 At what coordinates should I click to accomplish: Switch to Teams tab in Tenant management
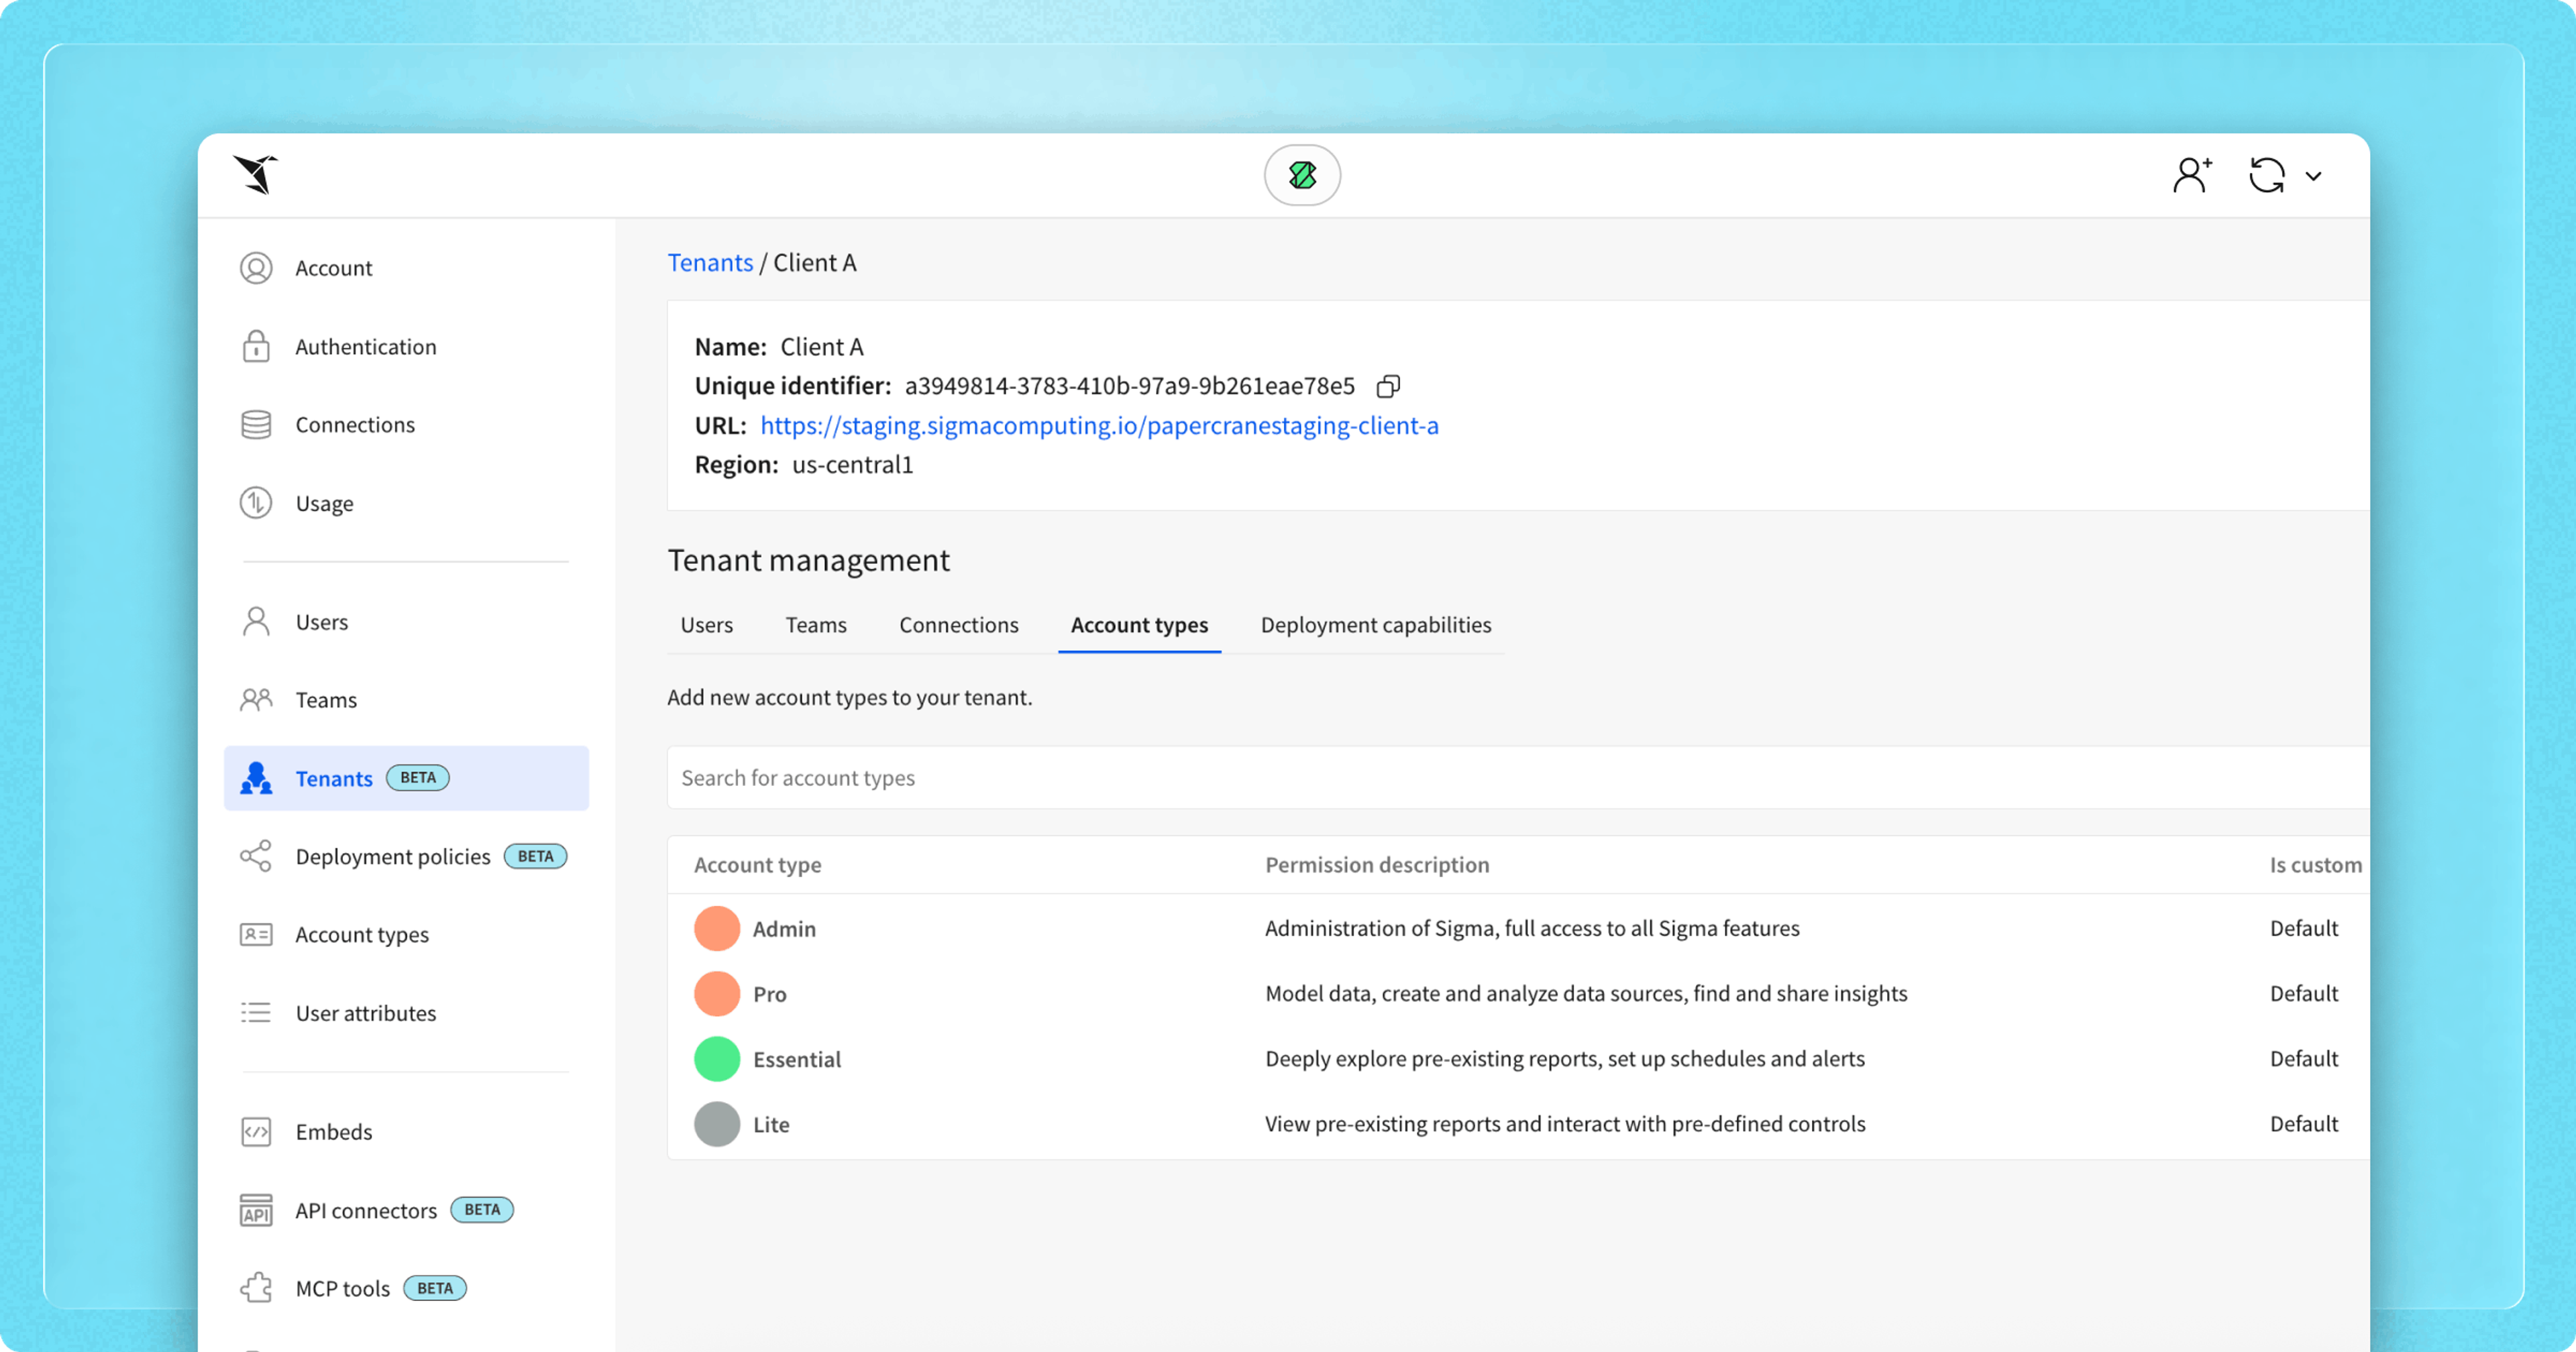coord(815,624)
